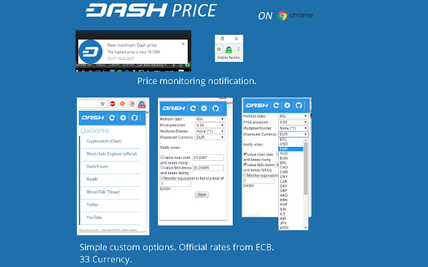Open the Twitter quicklink
Viewport: 428px width, 267px height.
click(92, 205)
